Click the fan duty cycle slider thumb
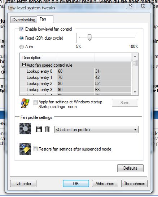 pyautogui.click(x=89, y=37)
